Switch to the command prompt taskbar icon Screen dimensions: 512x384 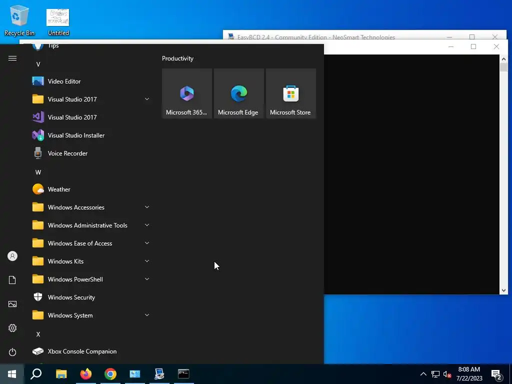pos(184,374)
